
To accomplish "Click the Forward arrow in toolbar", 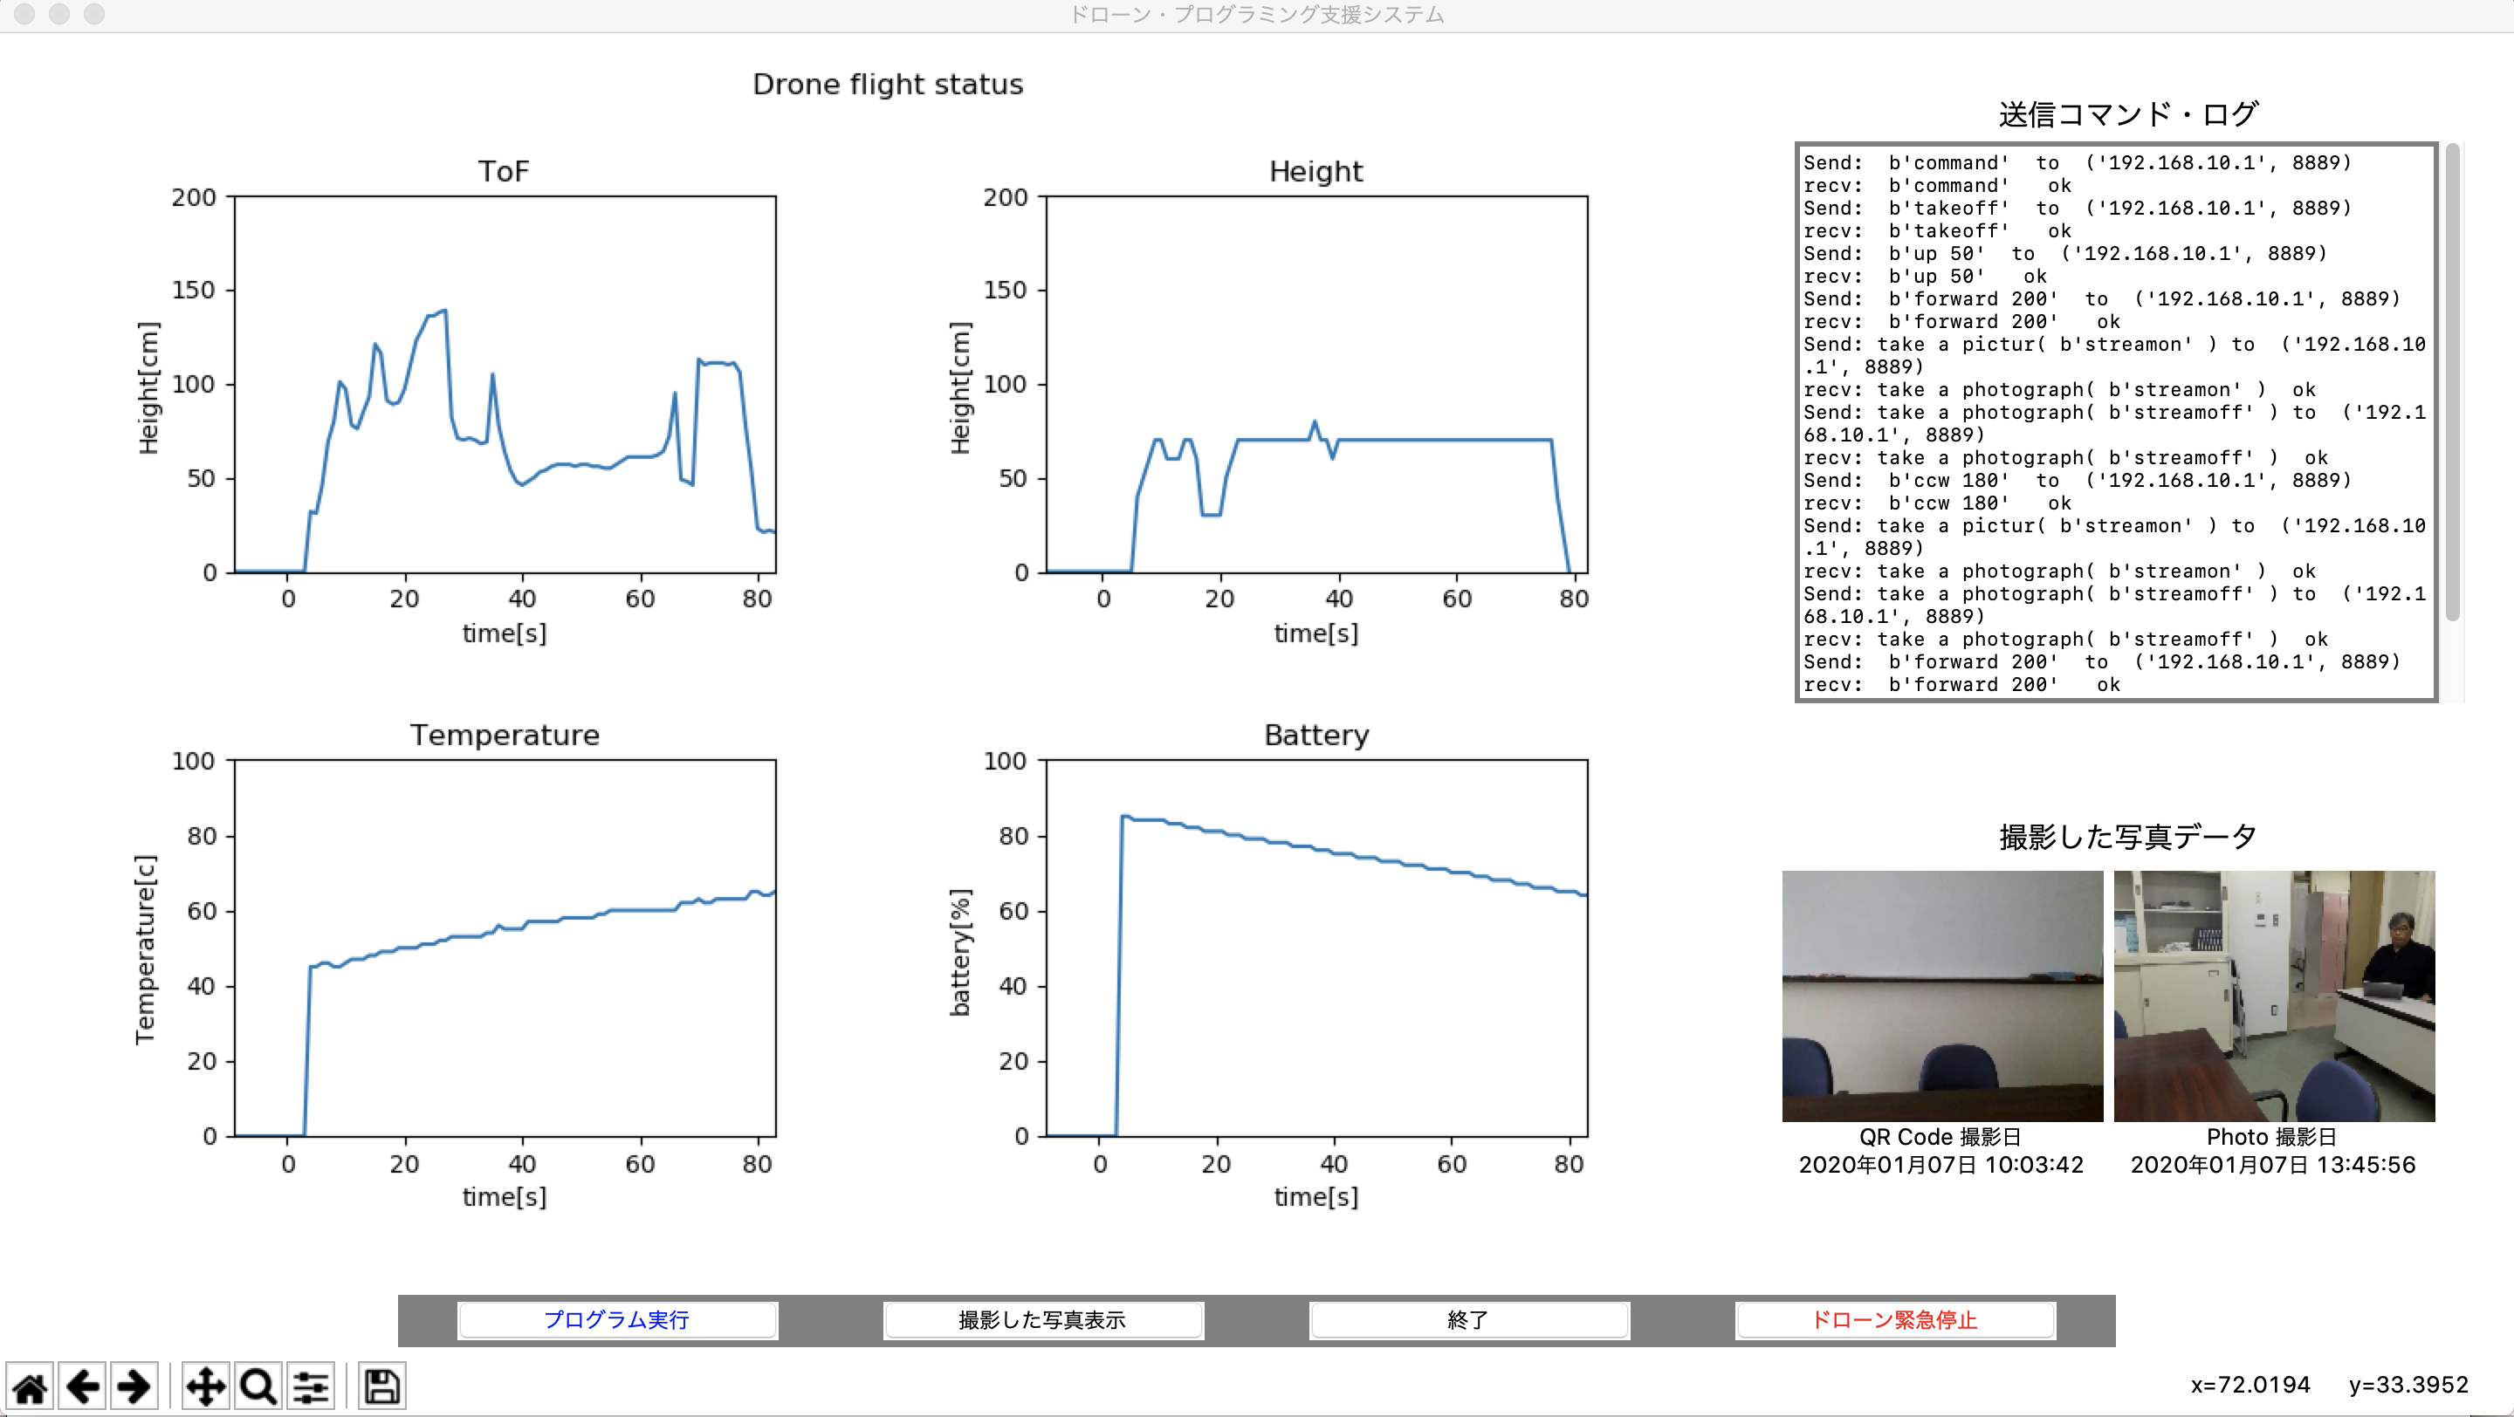I will (x=134, y=1386).
